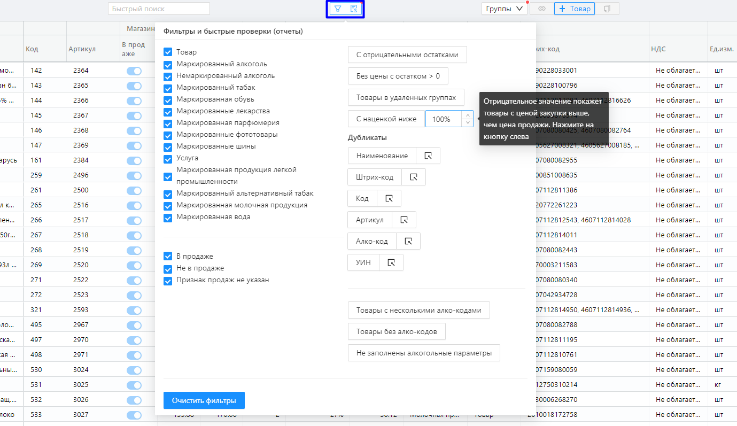
Task: Open duplicates selector icon next to Штрих-код
Action: click(x=414, y=177)
